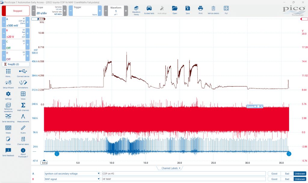Viewport: 308px width, 183px height.
Task: Open the Measurements tool
Action: pos(23,118)
